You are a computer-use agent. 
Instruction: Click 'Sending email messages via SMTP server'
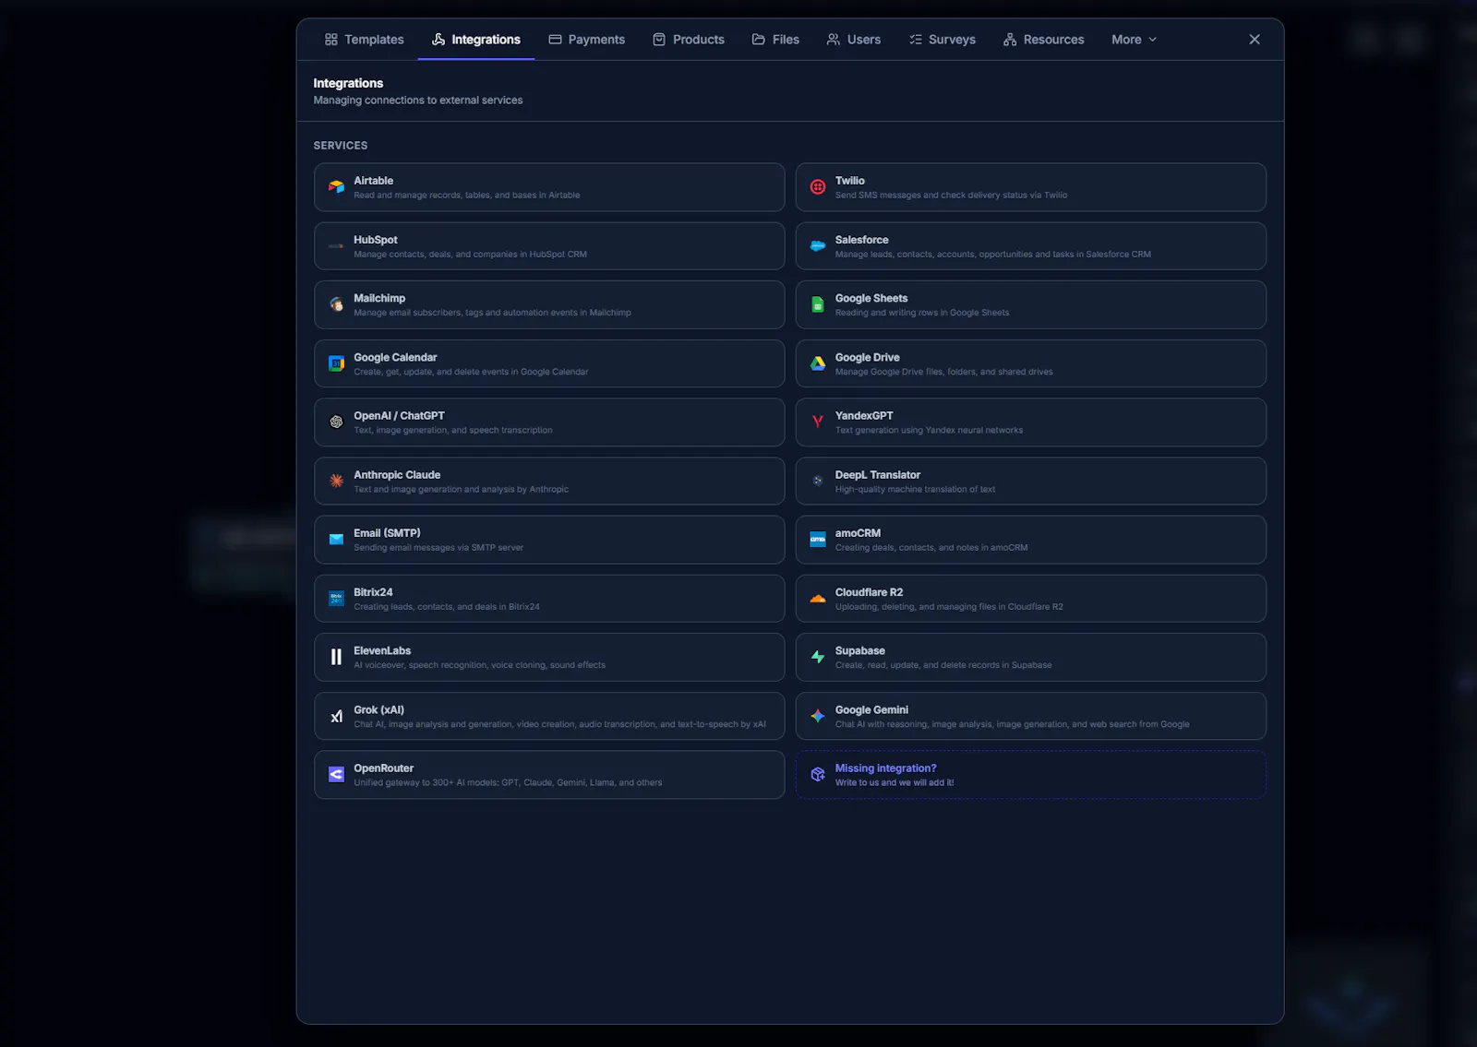438,547
